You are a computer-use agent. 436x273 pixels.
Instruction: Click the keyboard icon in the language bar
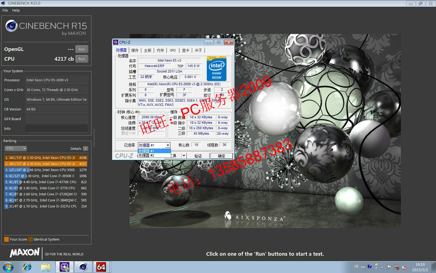coord(363,267)
